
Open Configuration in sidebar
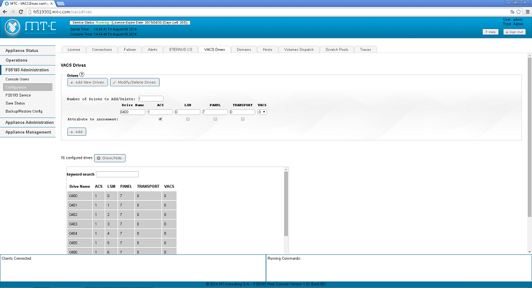pyautogui.click(x=28, y=87)
